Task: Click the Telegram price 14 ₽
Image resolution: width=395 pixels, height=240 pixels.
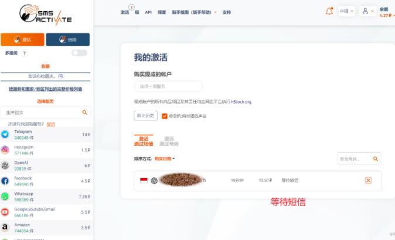Action: point(86,135)
